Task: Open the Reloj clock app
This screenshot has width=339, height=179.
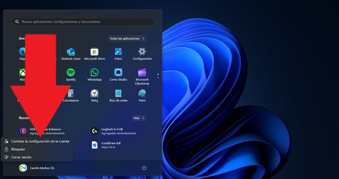Action: [95, 95]
